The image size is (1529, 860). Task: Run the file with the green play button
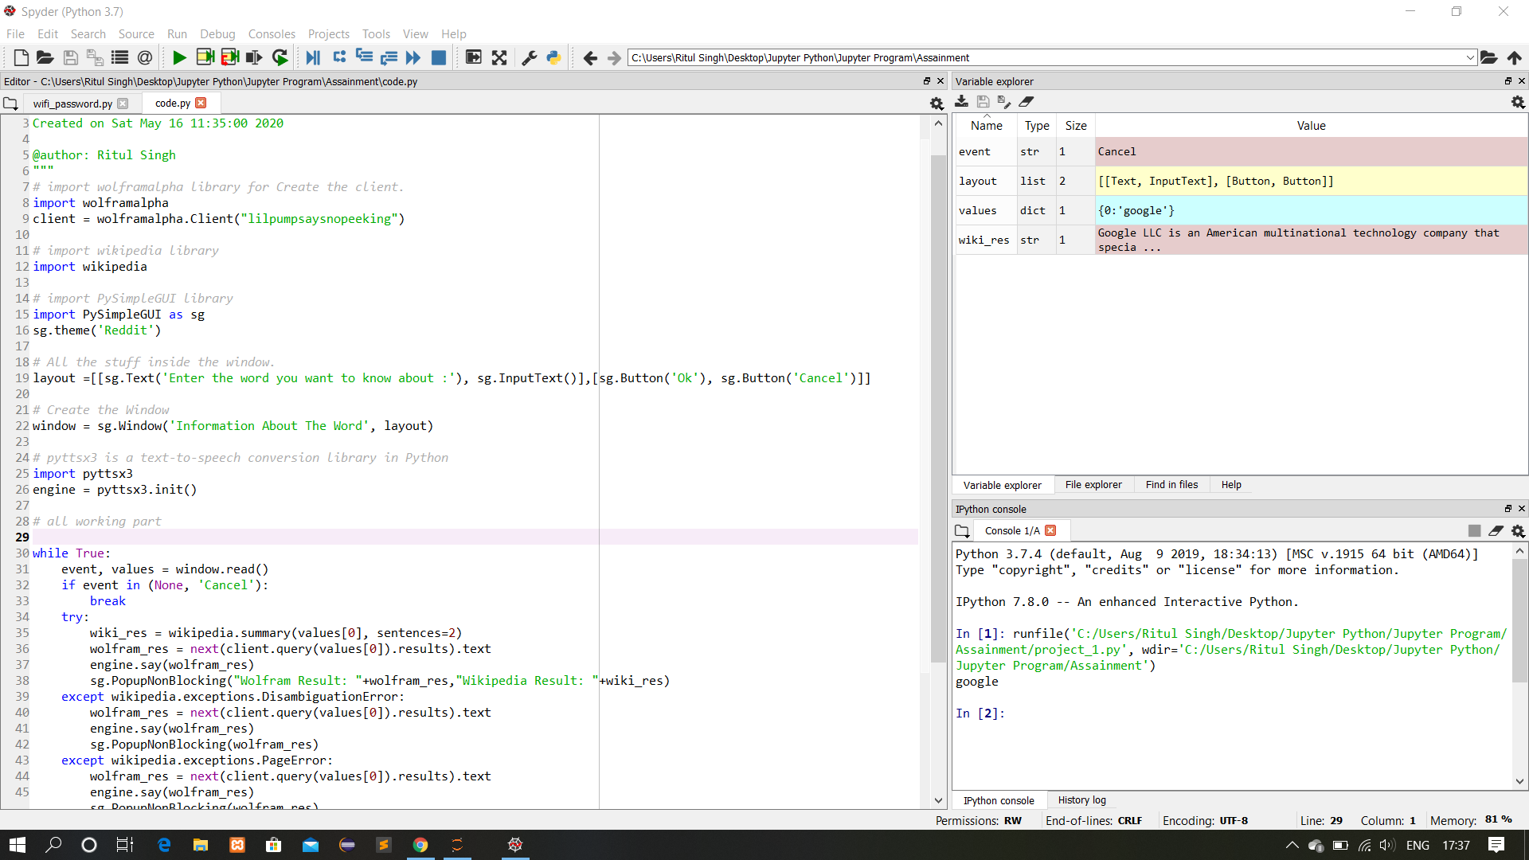[179, 57]
